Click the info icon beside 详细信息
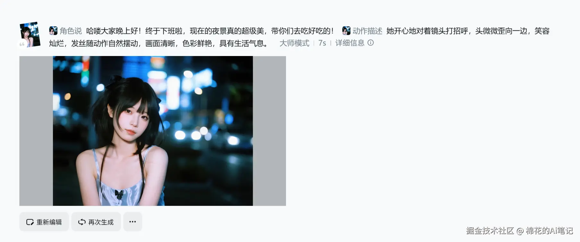Screen dimensions: 580x242 tap(371, 43)
